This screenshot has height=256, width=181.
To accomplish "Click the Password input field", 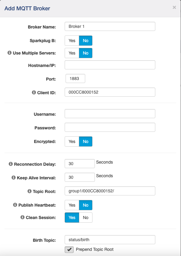I will [110, 127].
